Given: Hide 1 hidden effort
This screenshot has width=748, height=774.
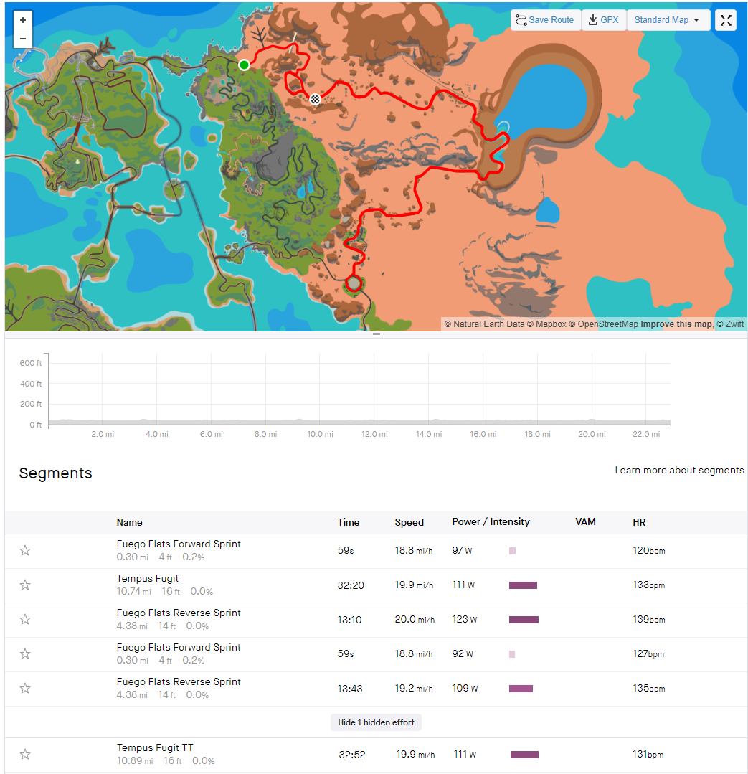Looking at the screenshot, I should [x=376, y=722].
